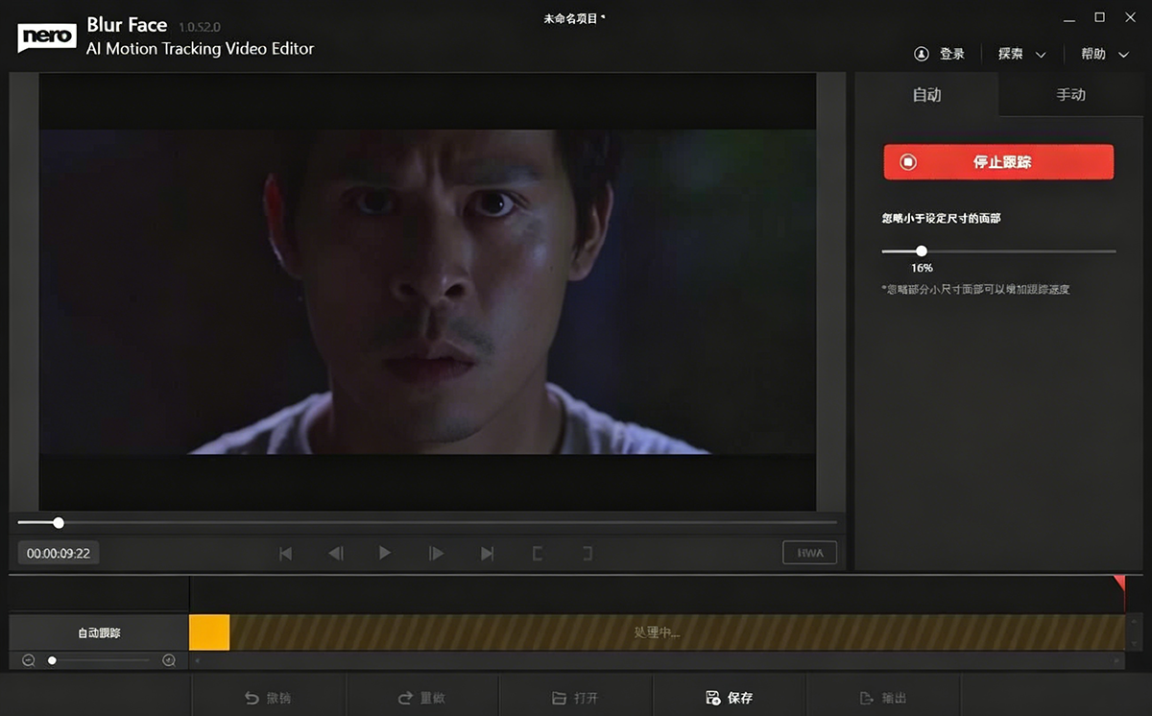Image resolution: width=1152 pixels, height=716 pixels.
Task: Open a project with 打开
Action: (575, 698)
